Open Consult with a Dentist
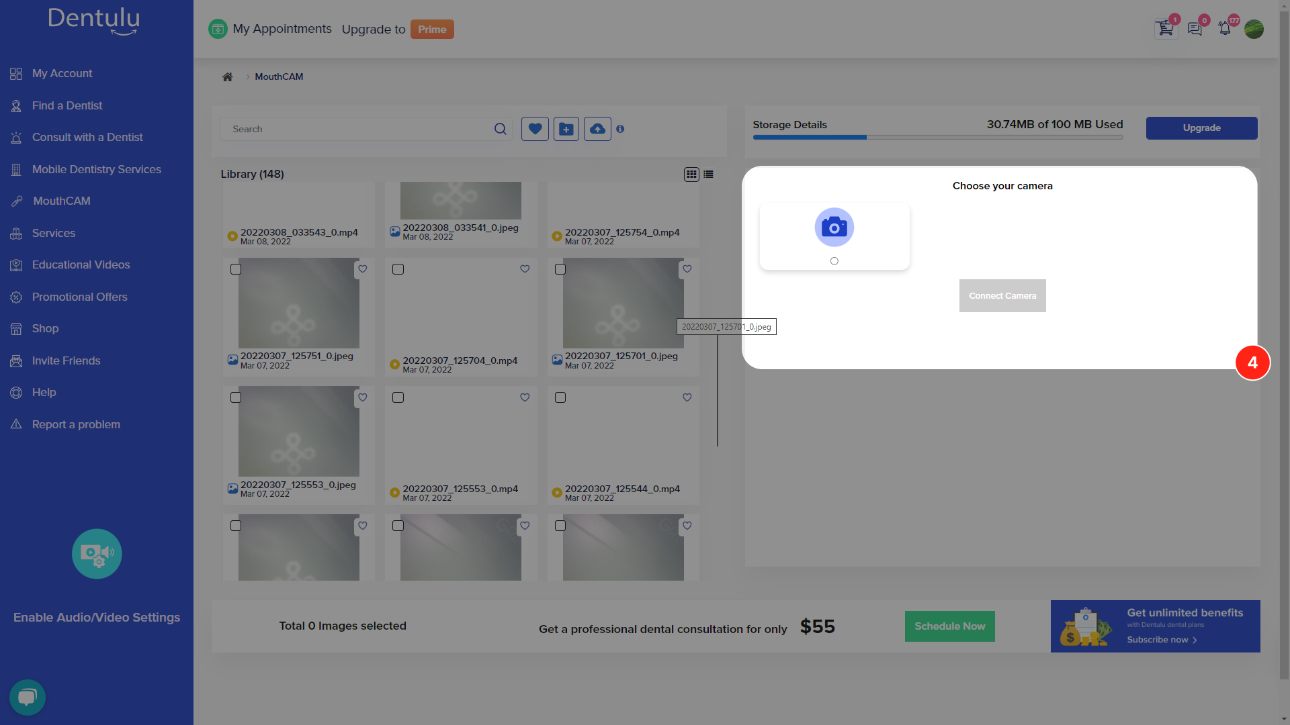The width and height of the screenshot is (1290, 725). pyautogui.click(x=87, y=138)
